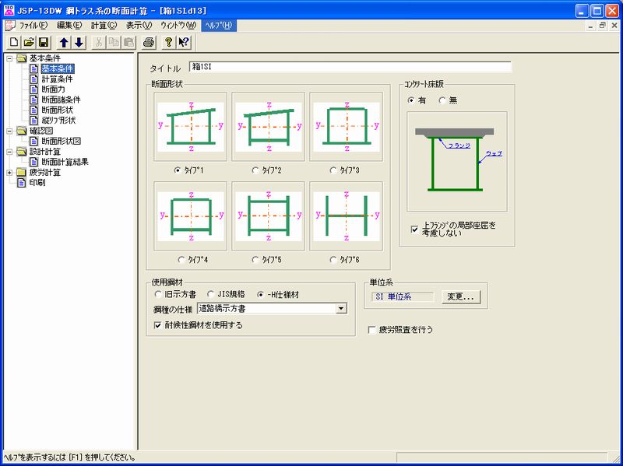
Task: Click the タイトル text input field
Action: pos(350,68)
